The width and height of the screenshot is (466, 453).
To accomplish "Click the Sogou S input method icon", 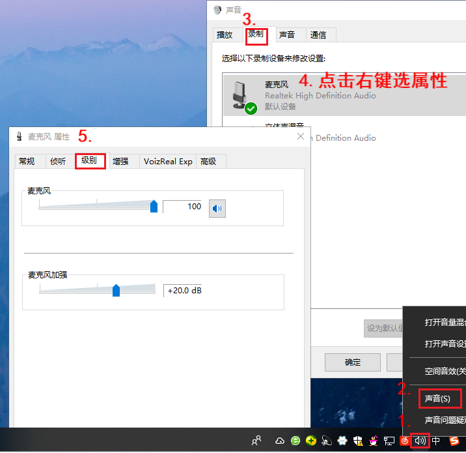I will (454, 441).
